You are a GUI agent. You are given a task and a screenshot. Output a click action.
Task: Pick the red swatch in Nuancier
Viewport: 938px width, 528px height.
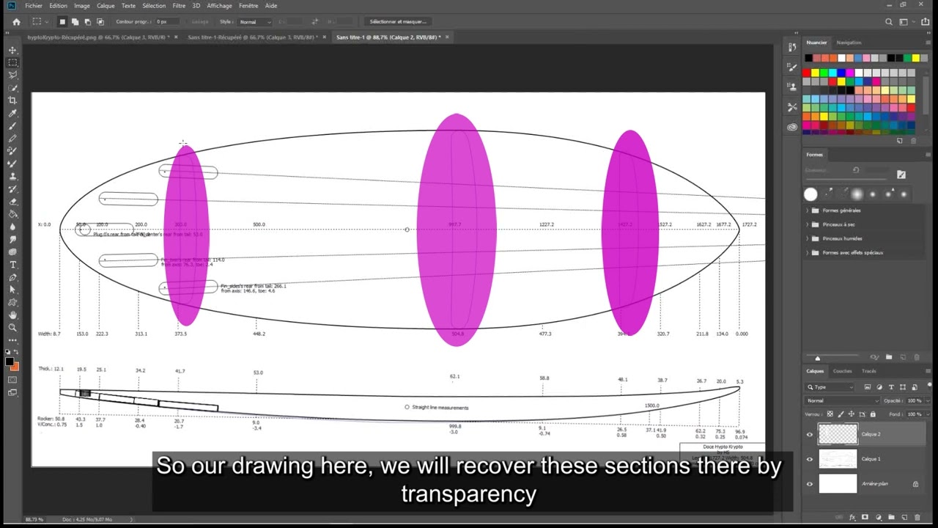click(807, 73)
